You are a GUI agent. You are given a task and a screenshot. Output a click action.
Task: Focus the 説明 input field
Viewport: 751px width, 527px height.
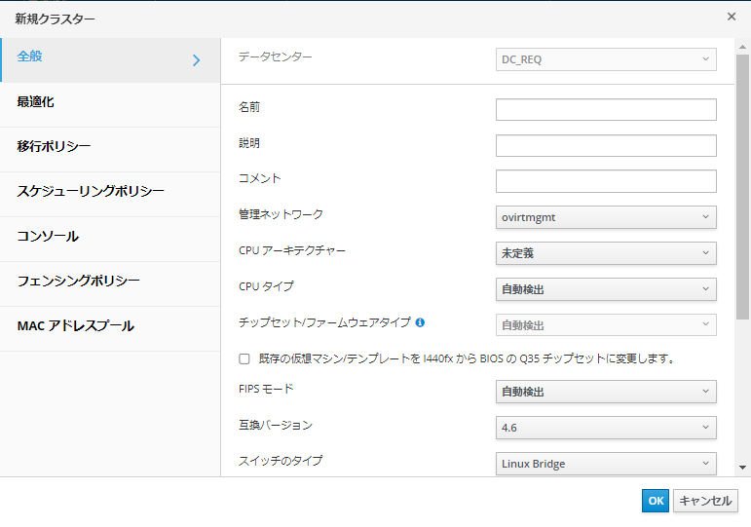[606, 146]
